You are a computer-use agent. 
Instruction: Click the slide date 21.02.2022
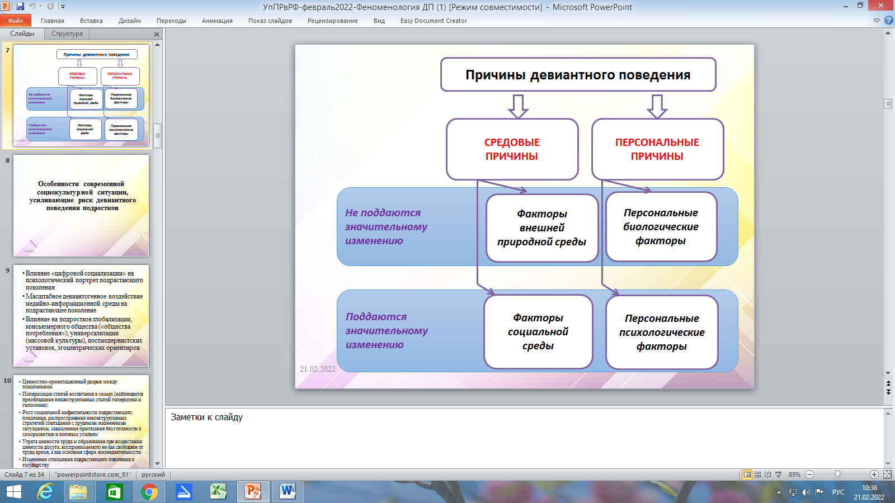(318, 369)
